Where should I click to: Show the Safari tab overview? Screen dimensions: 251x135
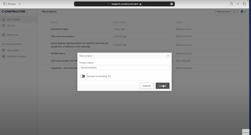click(244, 4)
